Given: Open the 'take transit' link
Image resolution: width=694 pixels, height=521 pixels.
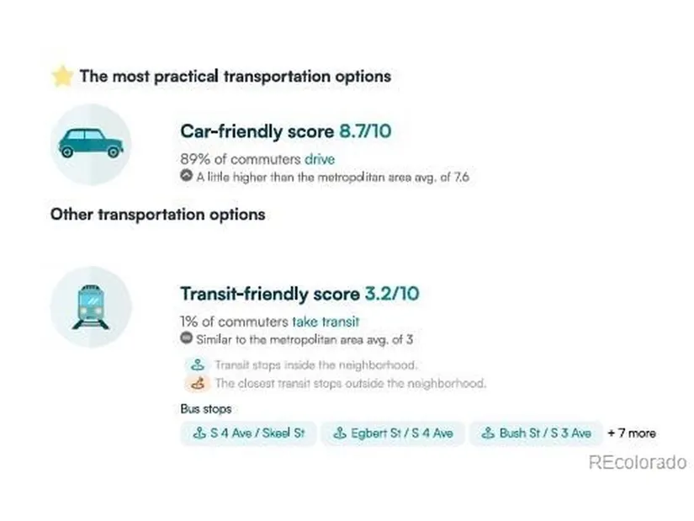Looking at the screenshot, I should (326, 322).
